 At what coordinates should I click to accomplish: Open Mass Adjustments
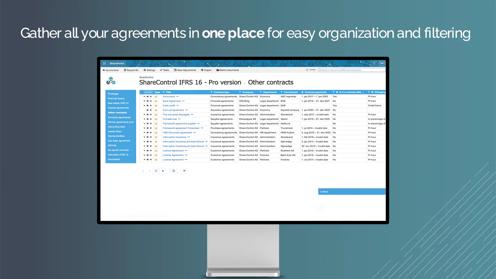pos(185,70)
